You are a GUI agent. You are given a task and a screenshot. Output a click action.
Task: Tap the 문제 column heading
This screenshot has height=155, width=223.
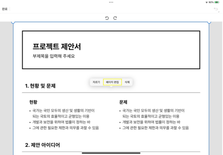click(123, 102)
